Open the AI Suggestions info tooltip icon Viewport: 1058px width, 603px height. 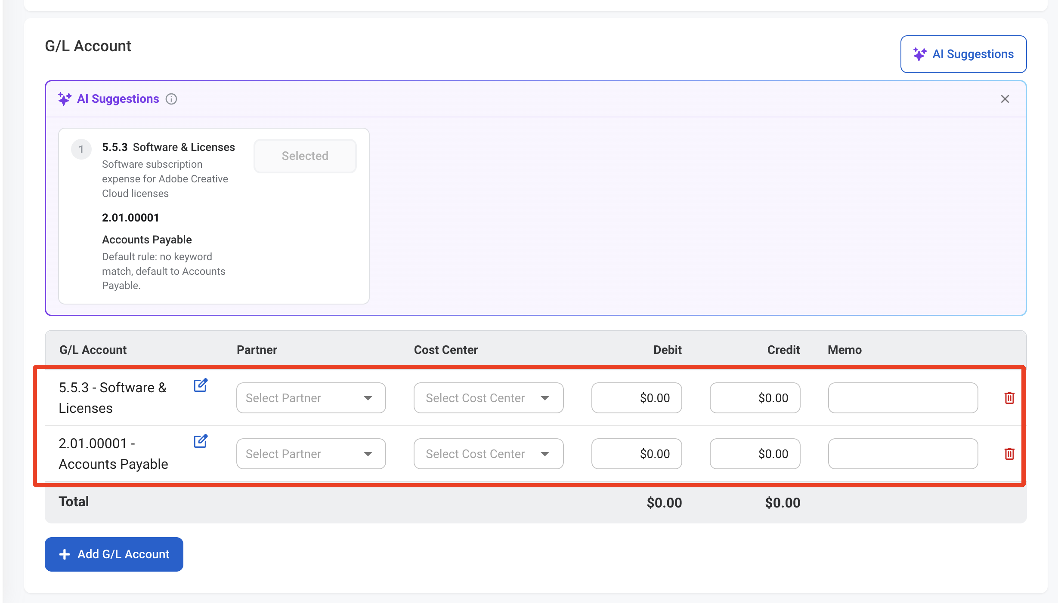[x=171, y=99]
